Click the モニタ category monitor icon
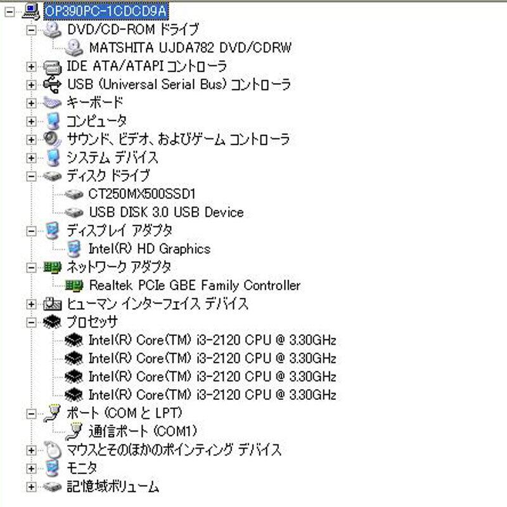The height and width of the screenshot is (507, 507). coord(52,468)
